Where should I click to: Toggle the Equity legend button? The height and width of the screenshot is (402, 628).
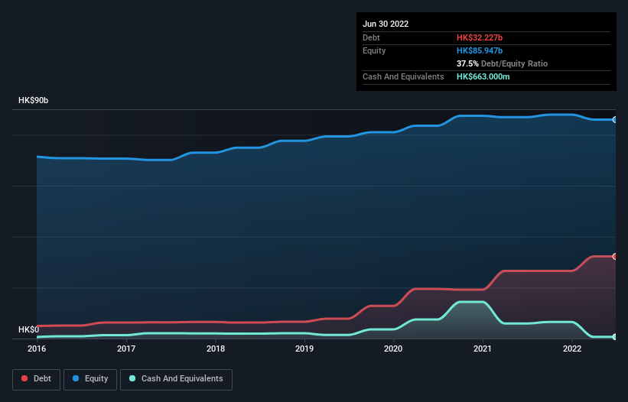click(x=90, y=379)
